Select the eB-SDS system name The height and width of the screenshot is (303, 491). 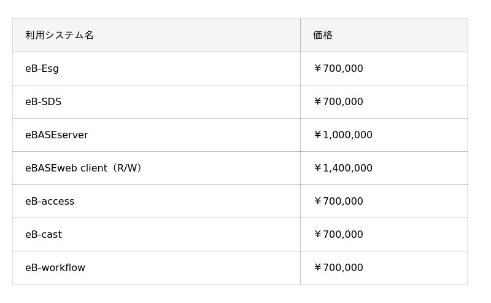pyautogui.click(x=43, y=101)
